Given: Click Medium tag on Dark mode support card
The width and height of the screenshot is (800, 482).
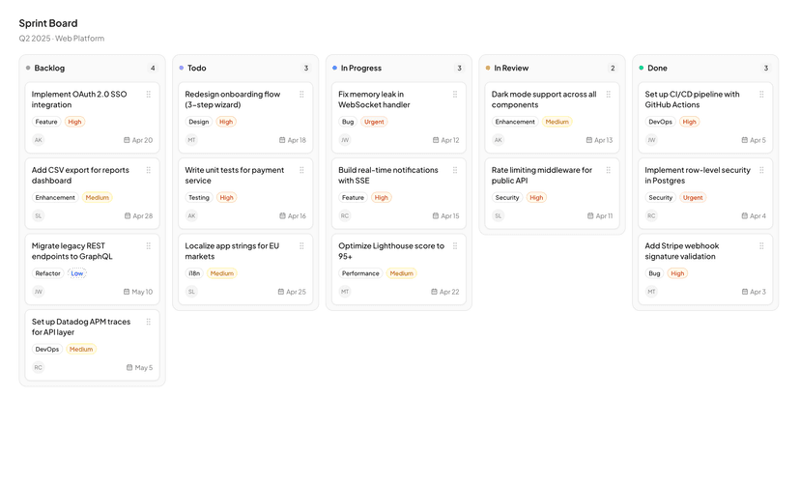Looking at the screenshot, I should [x=557, y=122].
